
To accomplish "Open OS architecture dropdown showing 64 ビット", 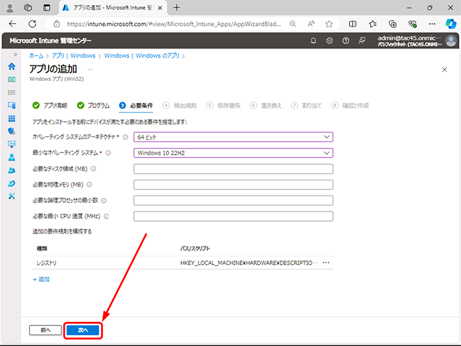I will pos(233,137).
